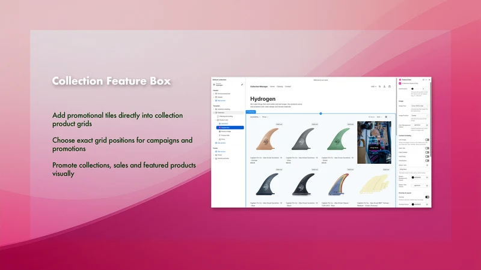Open the storefront shopping cart icon
This screenshot has height=270, width=481.
(x=390, y=86)
